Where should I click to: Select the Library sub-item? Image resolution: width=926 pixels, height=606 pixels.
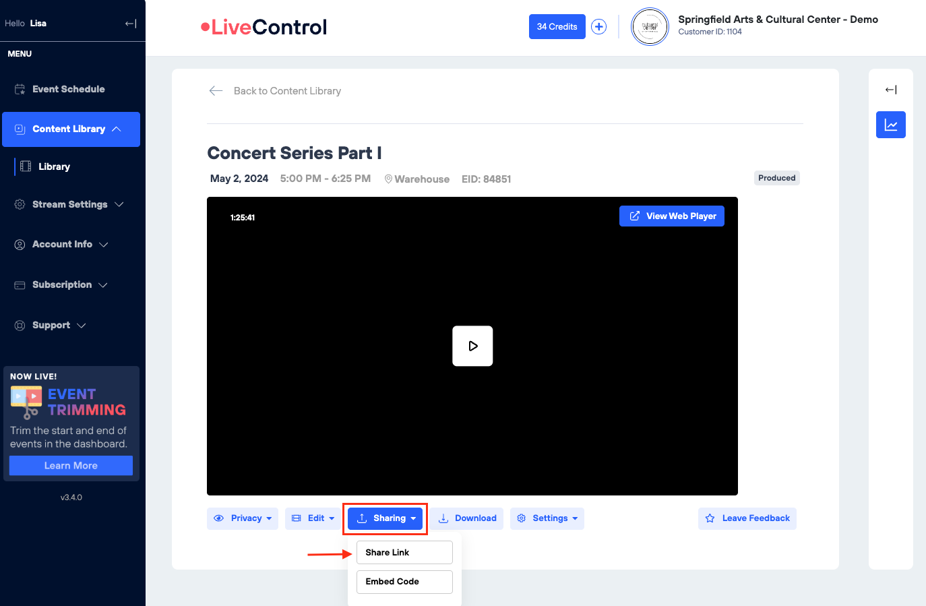point(54,166)
